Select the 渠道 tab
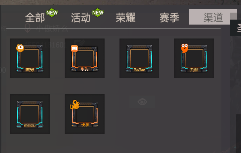 click(213, 17)
